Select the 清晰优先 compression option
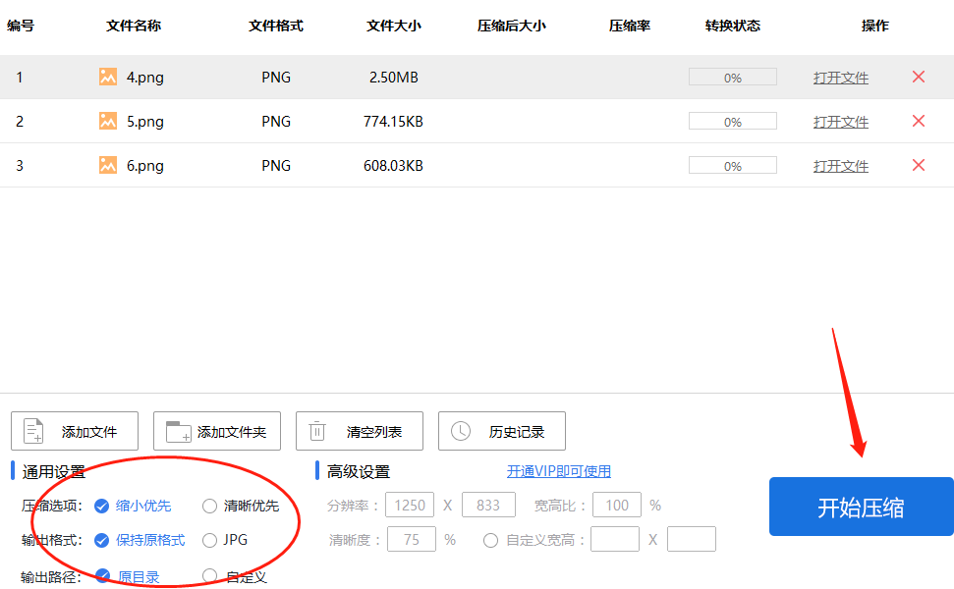The width and height of the screenshot is (954, 589). 208,506
